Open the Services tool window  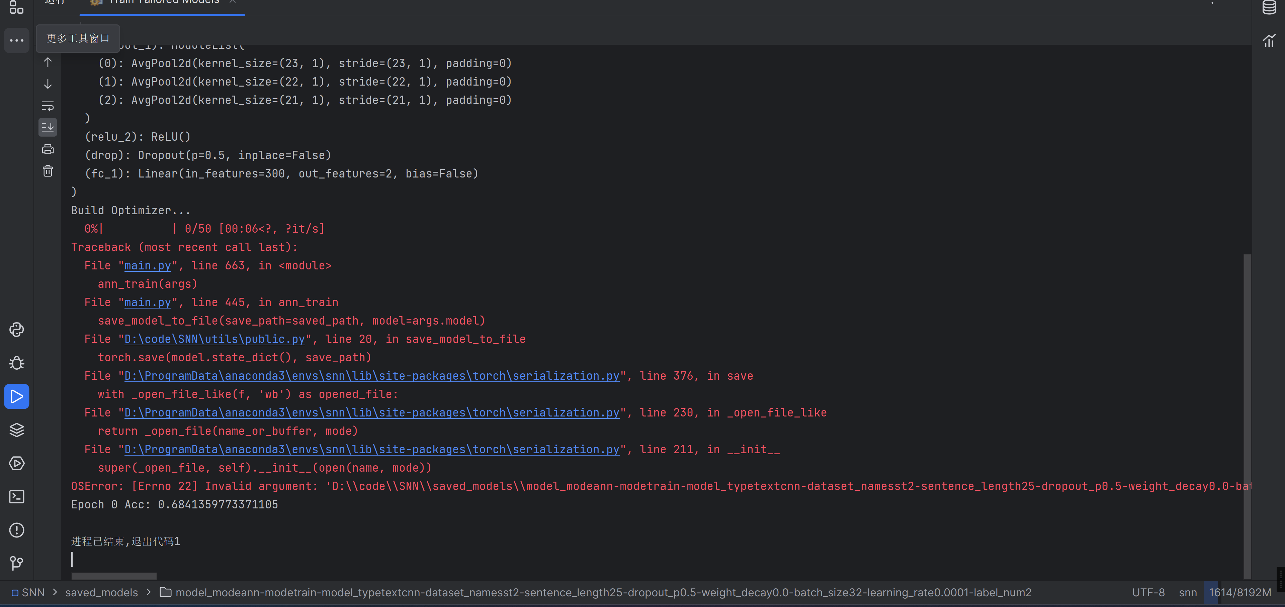[x=16, y=463]
